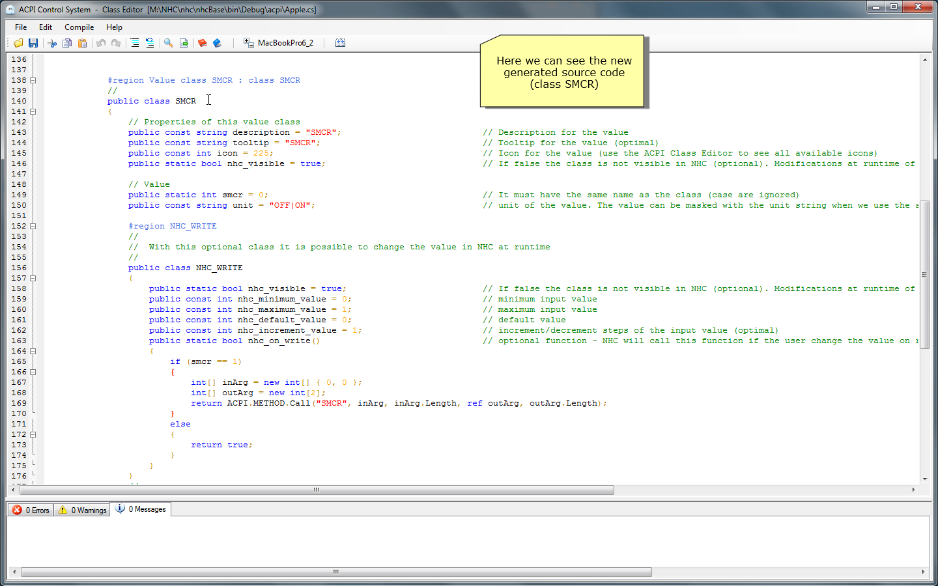Viewport: 938px width, 586px height.
Task: Click the red book icon
Action: [x=203, y=43]
